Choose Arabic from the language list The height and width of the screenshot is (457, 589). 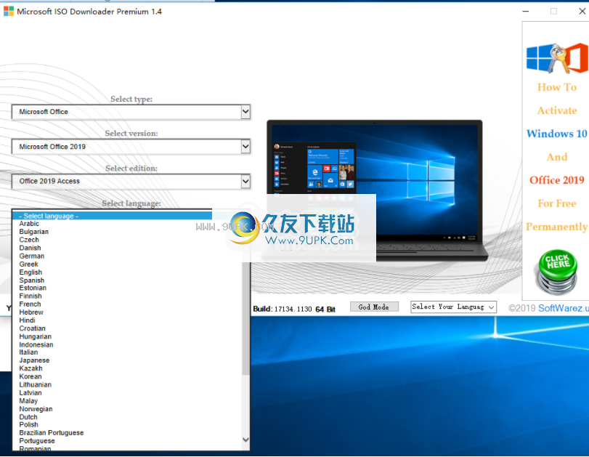[29, 224]
